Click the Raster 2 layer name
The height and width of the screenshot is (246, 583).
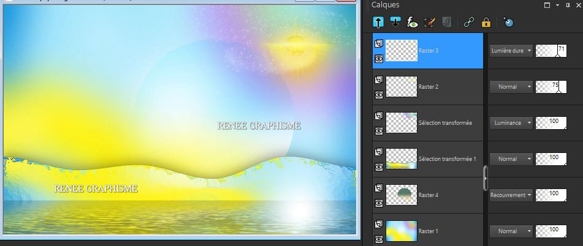(429, 86)
